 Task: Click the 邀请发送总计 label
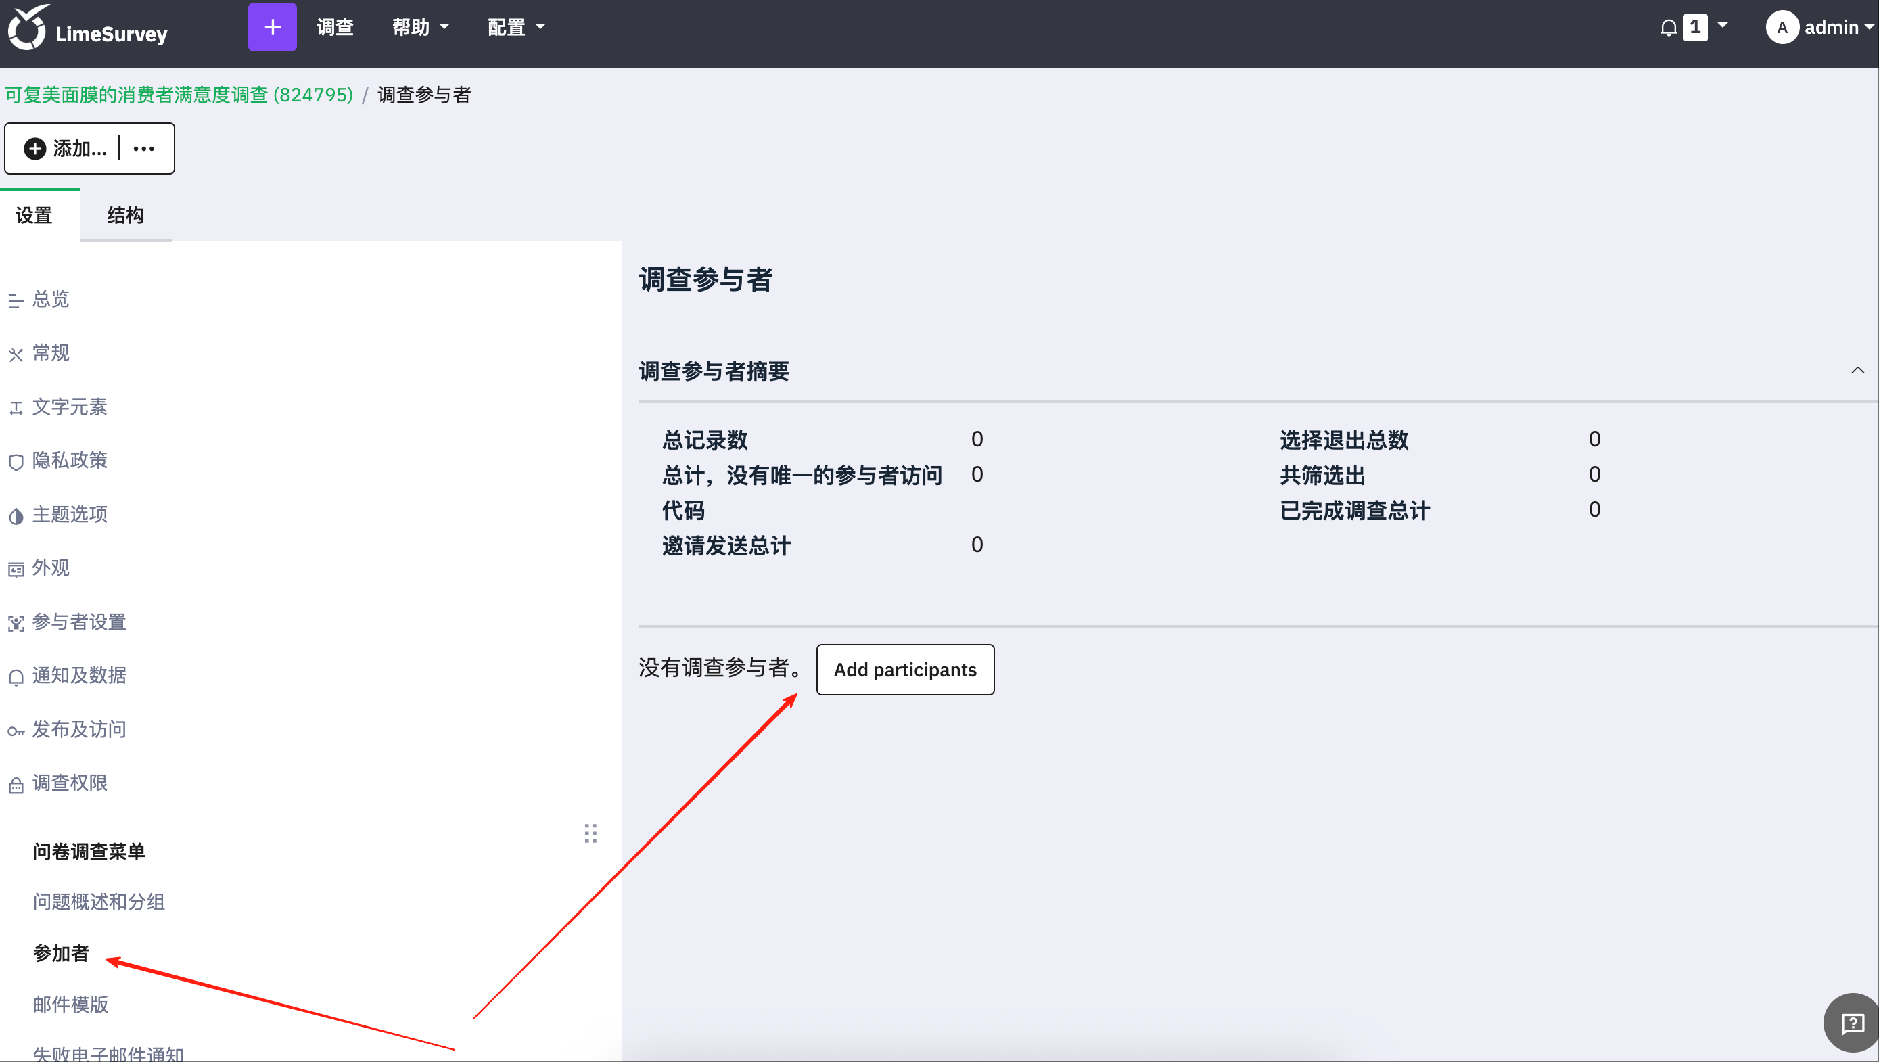click(x=726, y=546)
